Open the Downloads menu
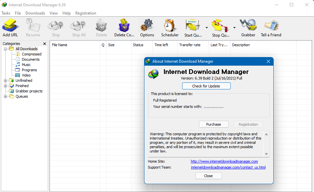314x192 pixels. pos(35,13)
